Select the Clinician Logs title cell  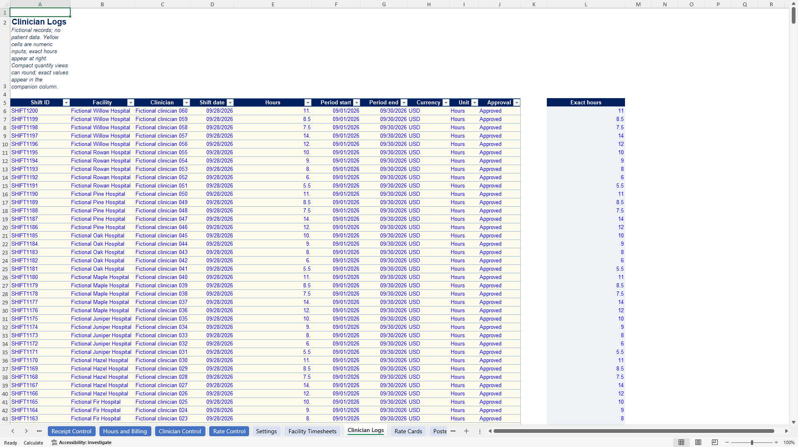(x=40, y=22)
